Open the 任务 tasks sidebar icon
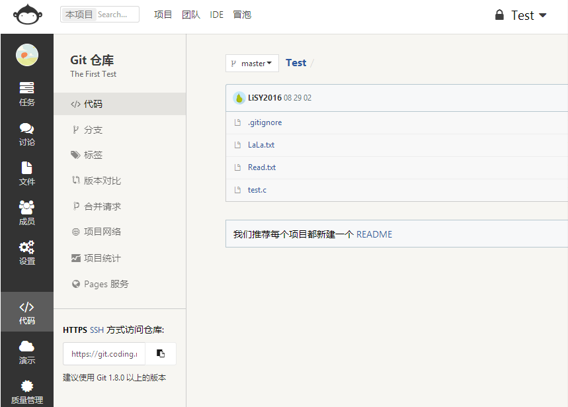 click(27, 94)
